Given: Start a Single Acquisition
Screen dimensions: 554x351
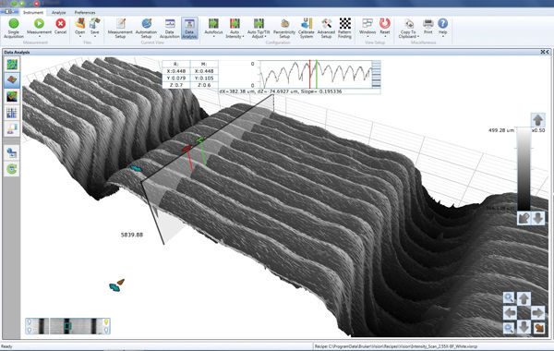Looking at the screenshot, I should (14, 28).
